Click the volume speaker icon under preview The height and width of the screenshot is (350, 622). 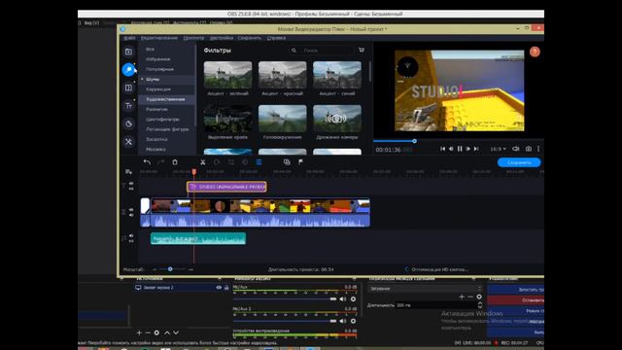[x=516, y=149]
